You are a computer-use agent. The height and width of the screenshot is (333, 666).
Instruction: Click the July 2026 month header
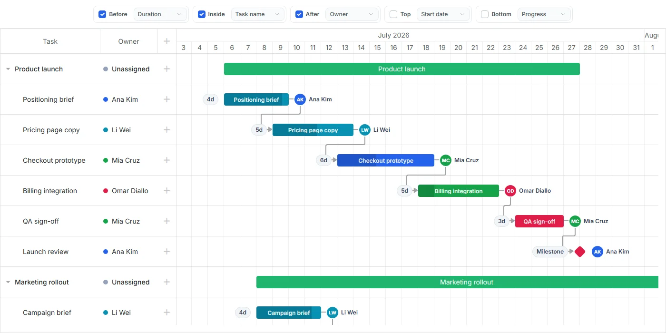coord(393,35)
